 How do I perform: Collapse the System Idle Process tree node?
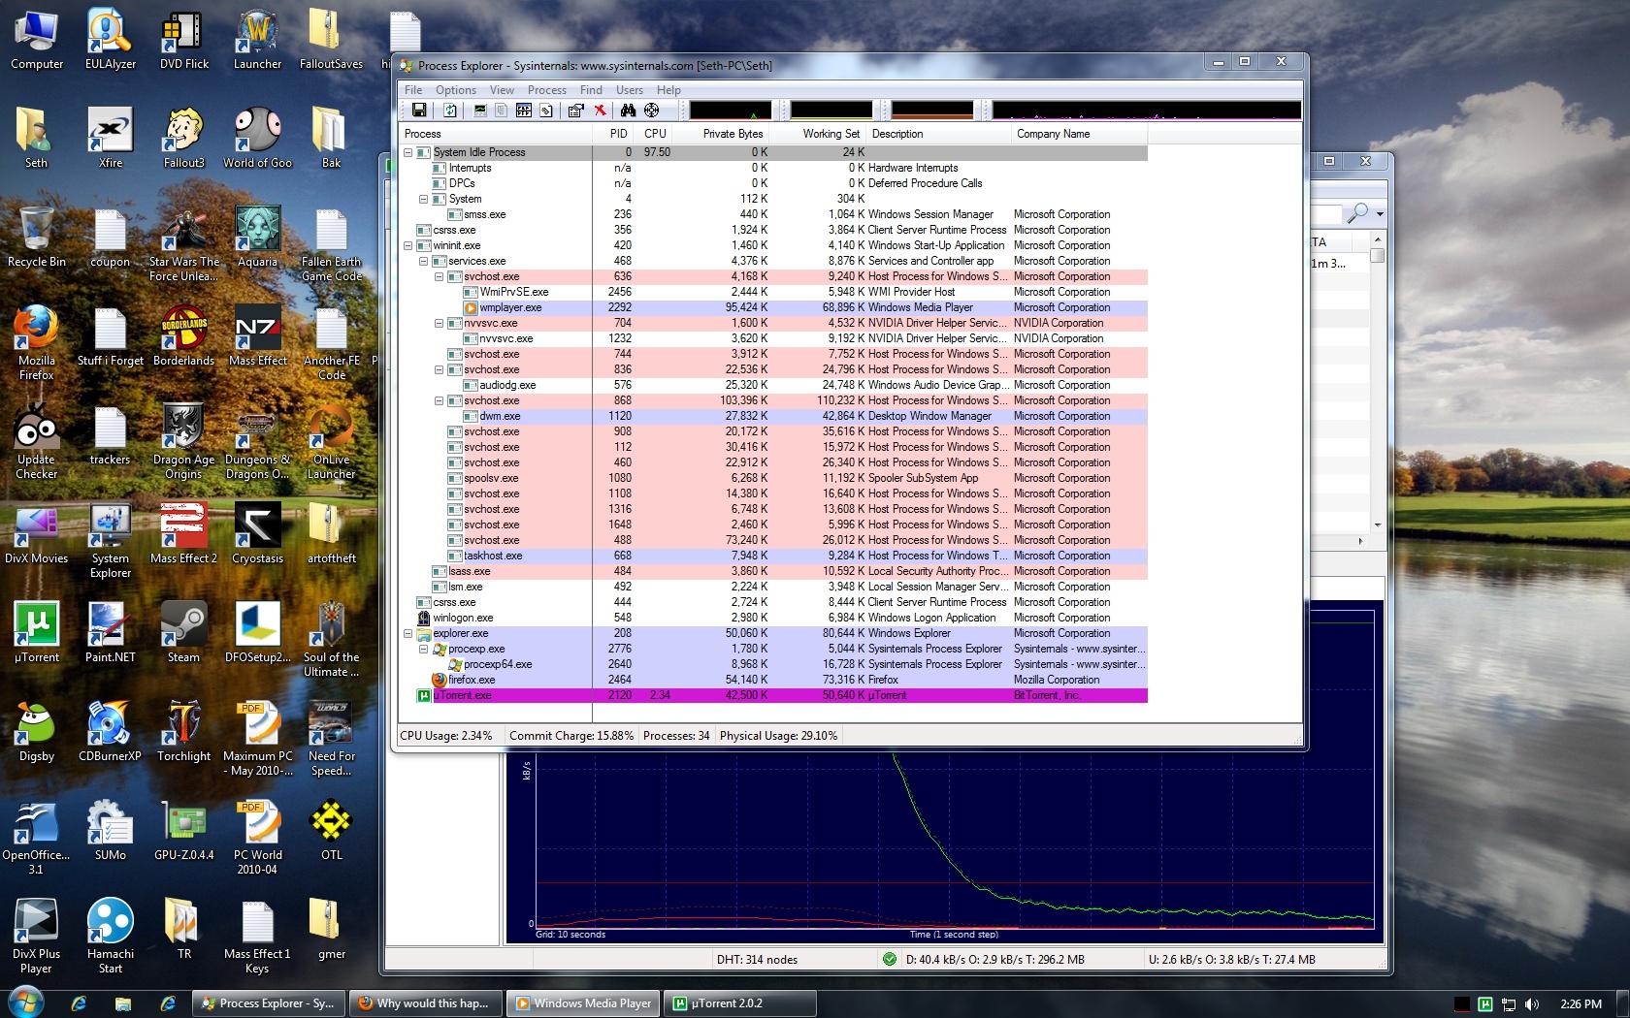(x=408, y=152)
